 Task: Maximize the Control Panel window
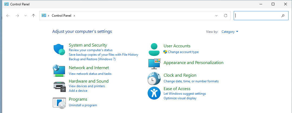tap(273, 4)
